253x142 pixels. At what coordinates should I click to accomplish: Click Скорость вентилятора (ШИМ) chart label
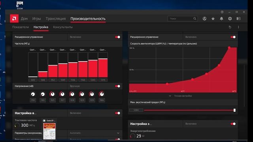[163, 44]
